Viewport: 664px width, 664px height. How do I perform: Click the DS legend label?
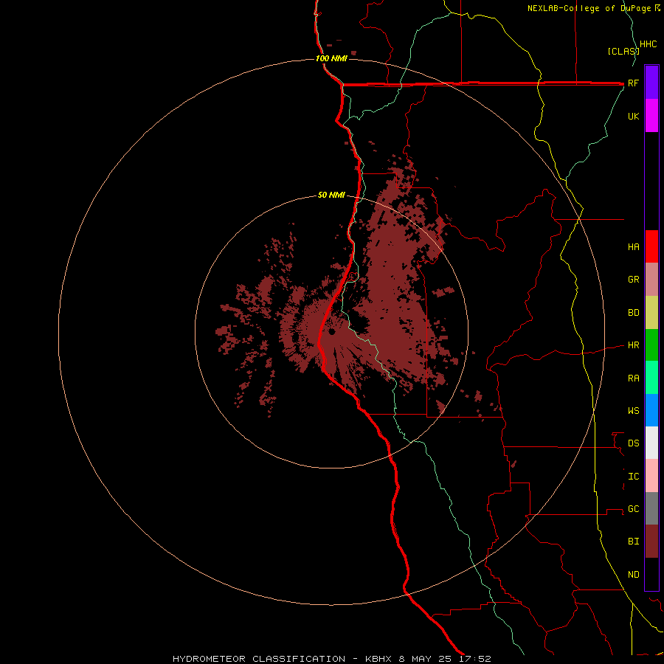[x=633, y=443]
